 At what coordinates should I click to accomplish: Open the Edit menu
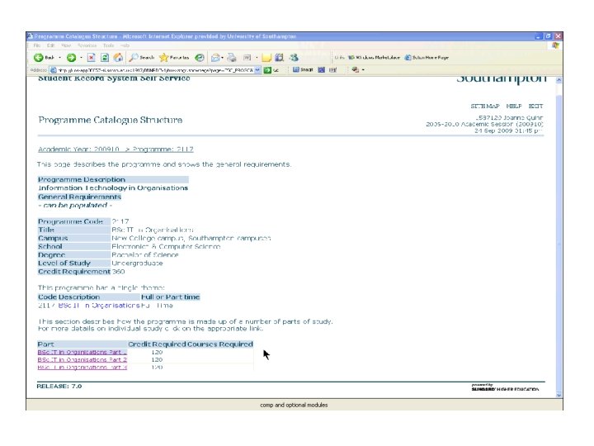click(51, 45)
